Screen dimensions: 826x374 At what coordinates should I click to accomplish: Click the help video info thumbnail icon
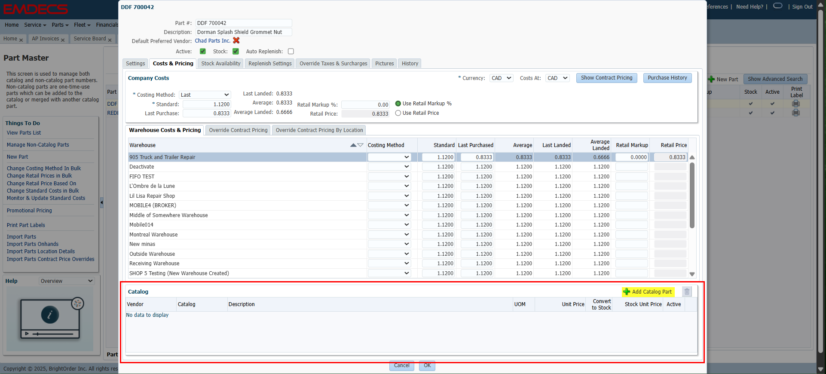[50, 315]
